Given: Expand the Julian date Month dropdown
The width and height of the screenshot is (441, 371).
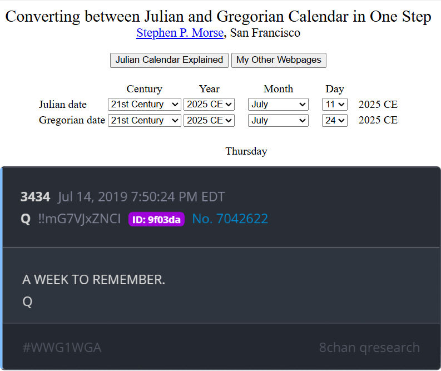Looking at the screenshot, I should 278,104.
